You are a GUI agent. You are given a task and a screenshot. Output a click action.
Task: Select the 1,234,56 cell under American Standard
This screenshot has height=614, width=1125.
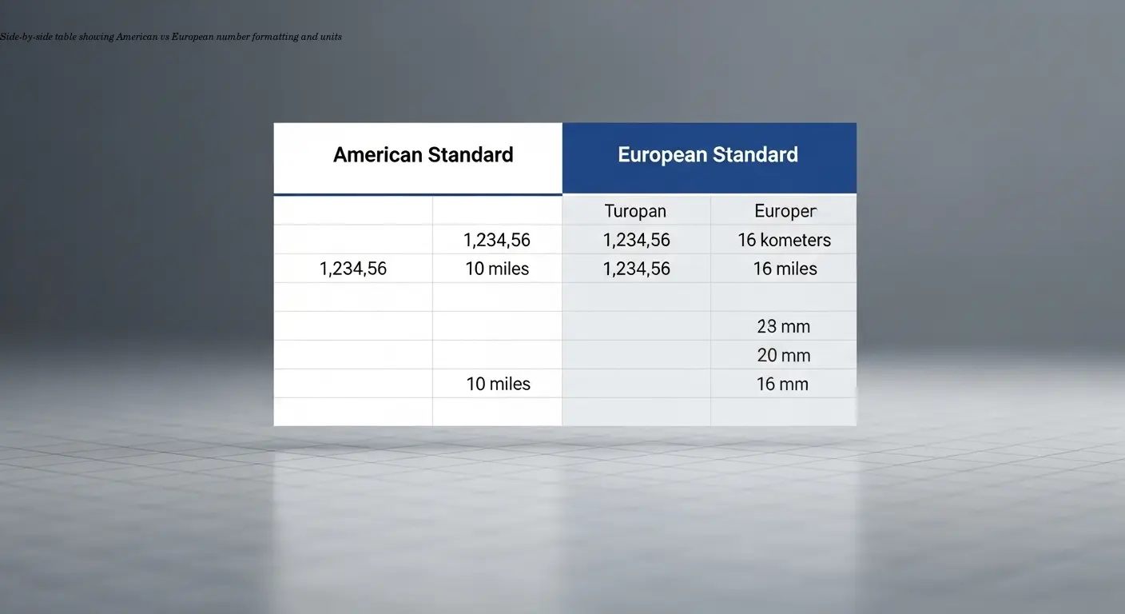[x=496, y=239]
